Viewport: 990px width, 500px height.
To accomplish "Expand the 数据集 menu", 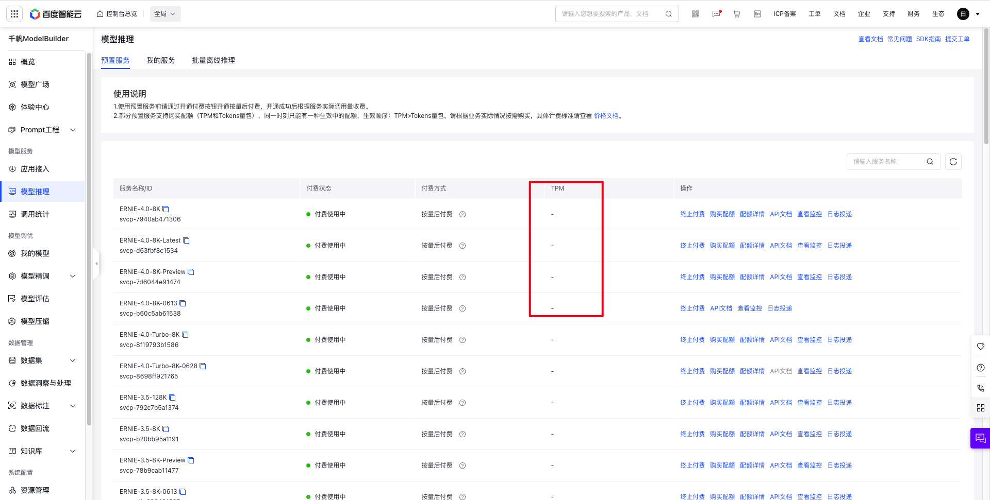I will pyautogui.click(x=73, y=360).
